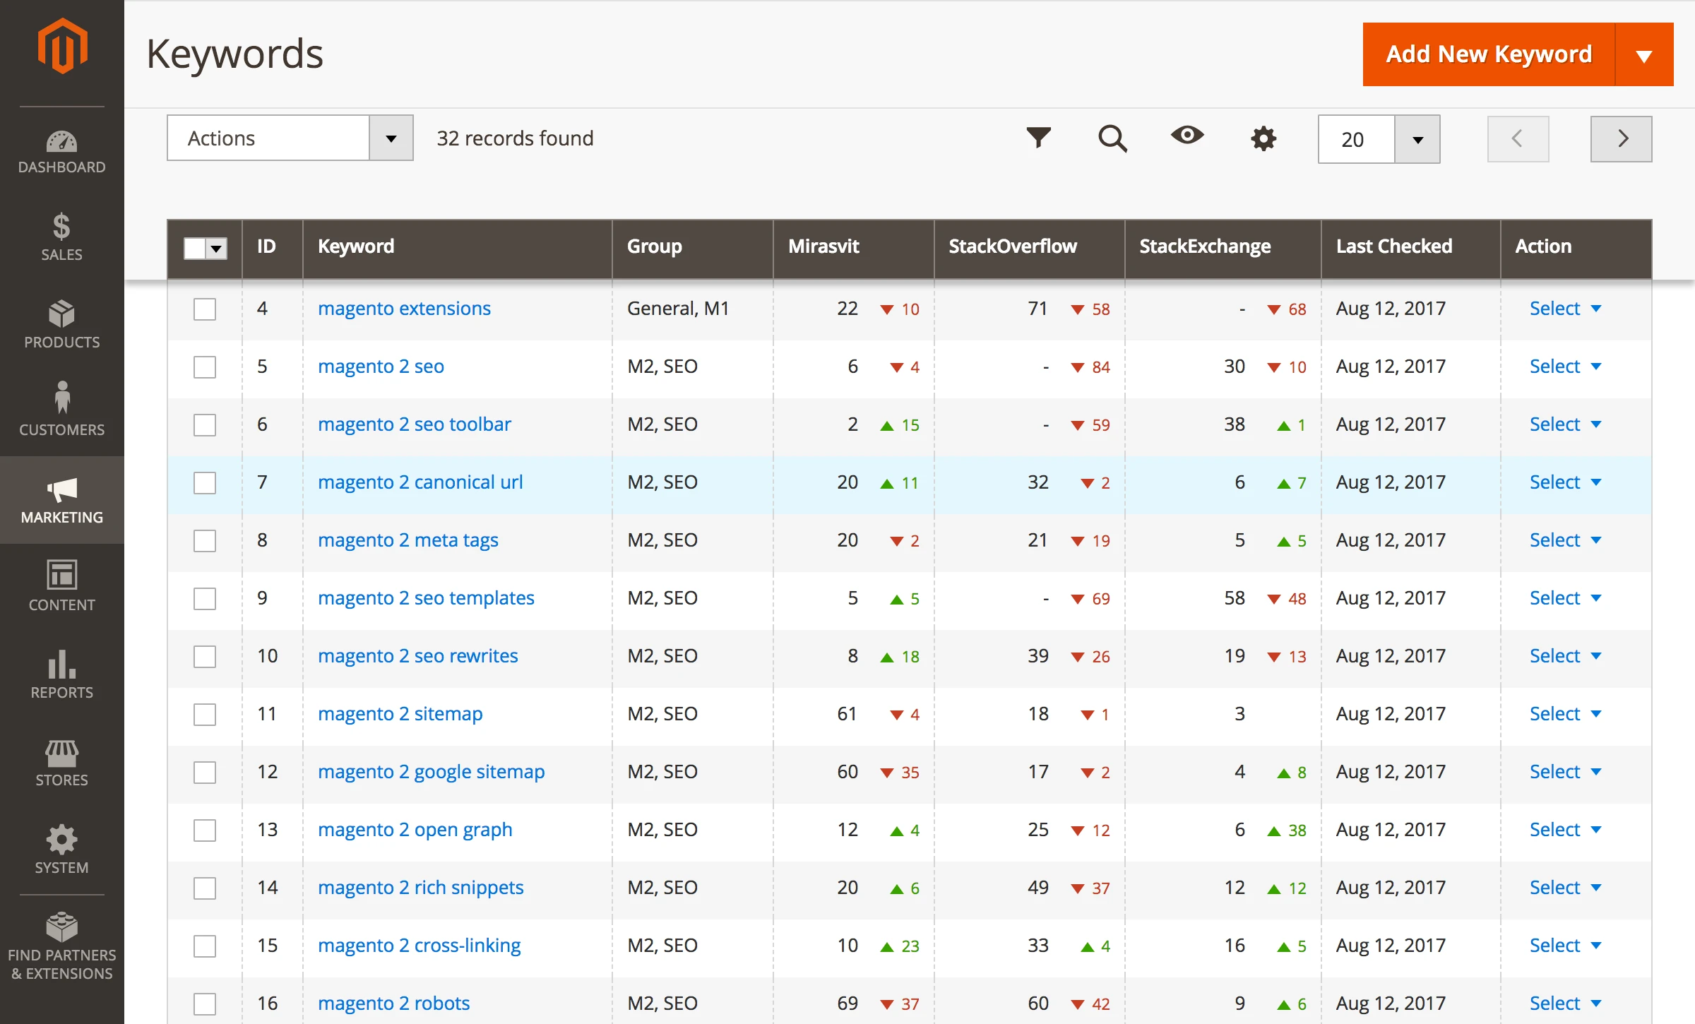Open the Filters funnel icon
1695x1024 pixels.
pos(1038,138)
